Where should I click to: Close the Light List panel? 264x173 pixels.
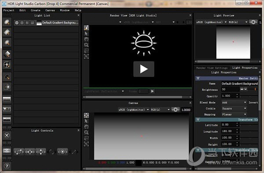pyautogui.click(x=78, y=15)
